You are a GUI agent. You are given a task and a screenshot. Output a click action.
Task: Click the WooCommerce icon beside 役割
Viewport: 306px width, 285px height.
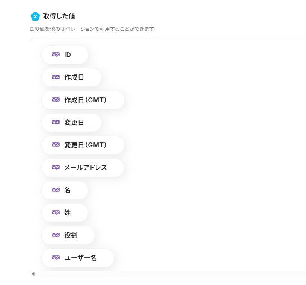tap(56, 235)
